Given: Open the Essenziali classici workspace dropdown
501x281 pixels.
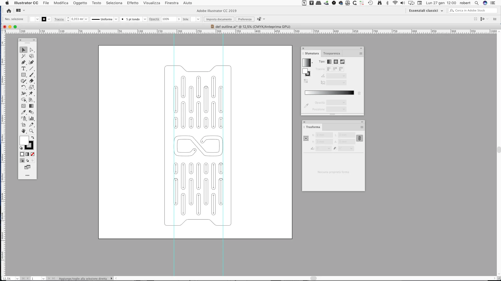Looking at the screenshot, I should (x=426, y=11).
